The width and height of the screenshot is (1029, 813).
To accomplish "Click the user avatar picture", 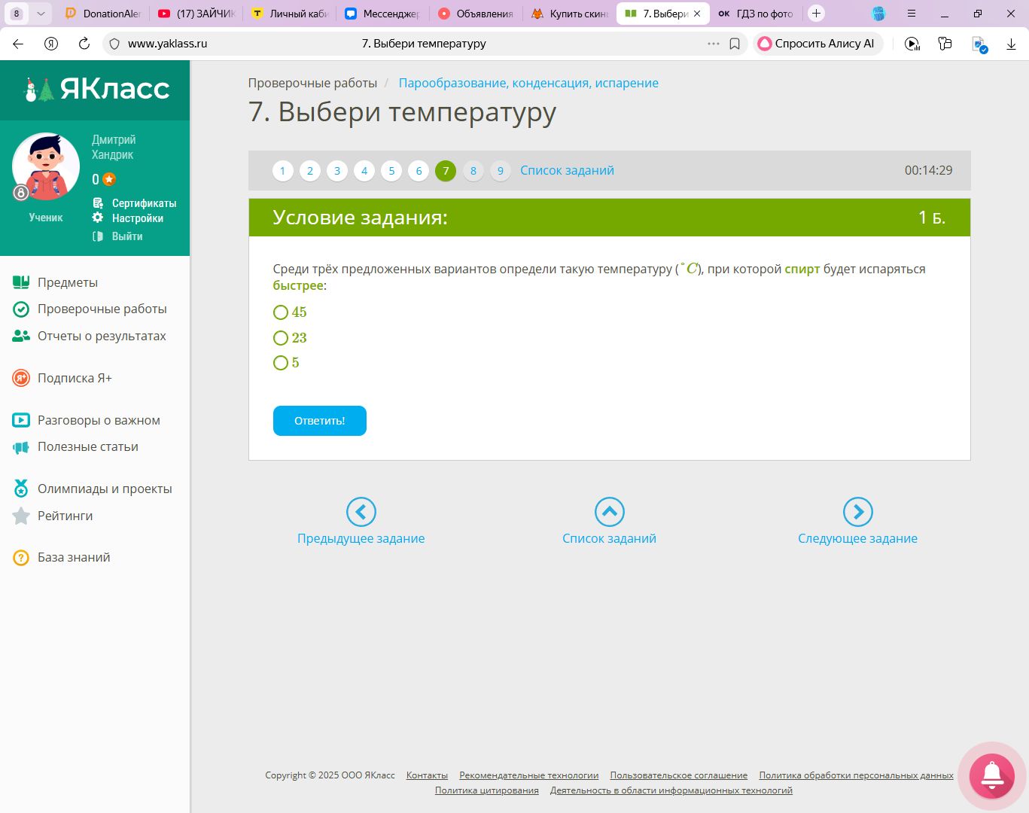I will pos(46,166).
